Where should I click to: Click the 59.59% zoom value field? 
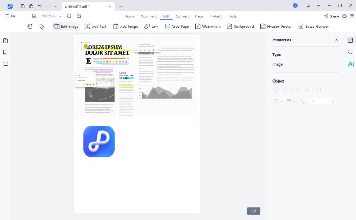(x=49, y=16)
